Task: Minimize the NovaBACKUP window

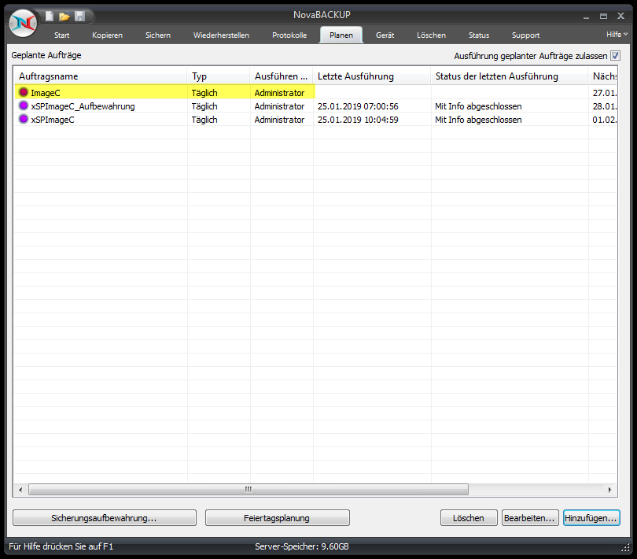Action: pyautogui.click(x=586, y=17)
